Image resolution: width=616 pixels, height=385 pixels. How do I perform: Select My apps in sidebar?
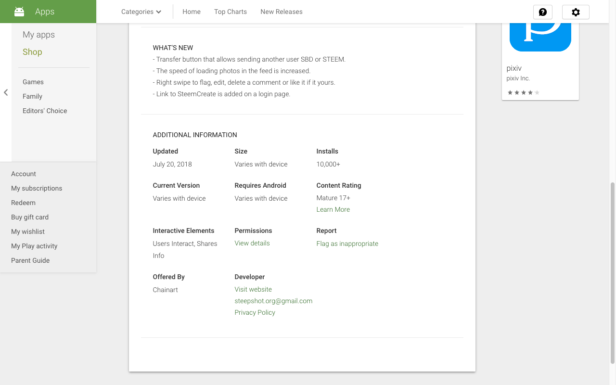tap(38, 35)
